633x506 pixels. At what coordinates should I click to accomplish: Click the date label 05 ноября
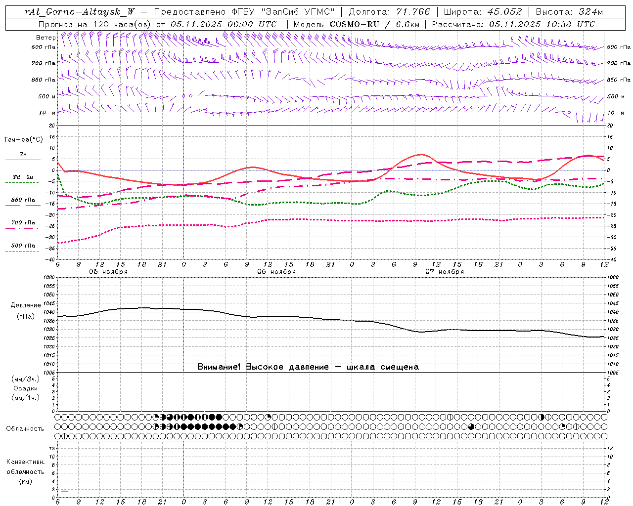click(108, 272)
